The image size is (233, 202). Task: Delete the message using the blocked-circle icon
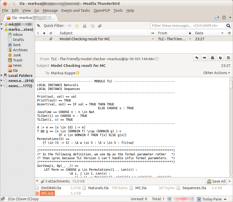[x=228, y=58]
